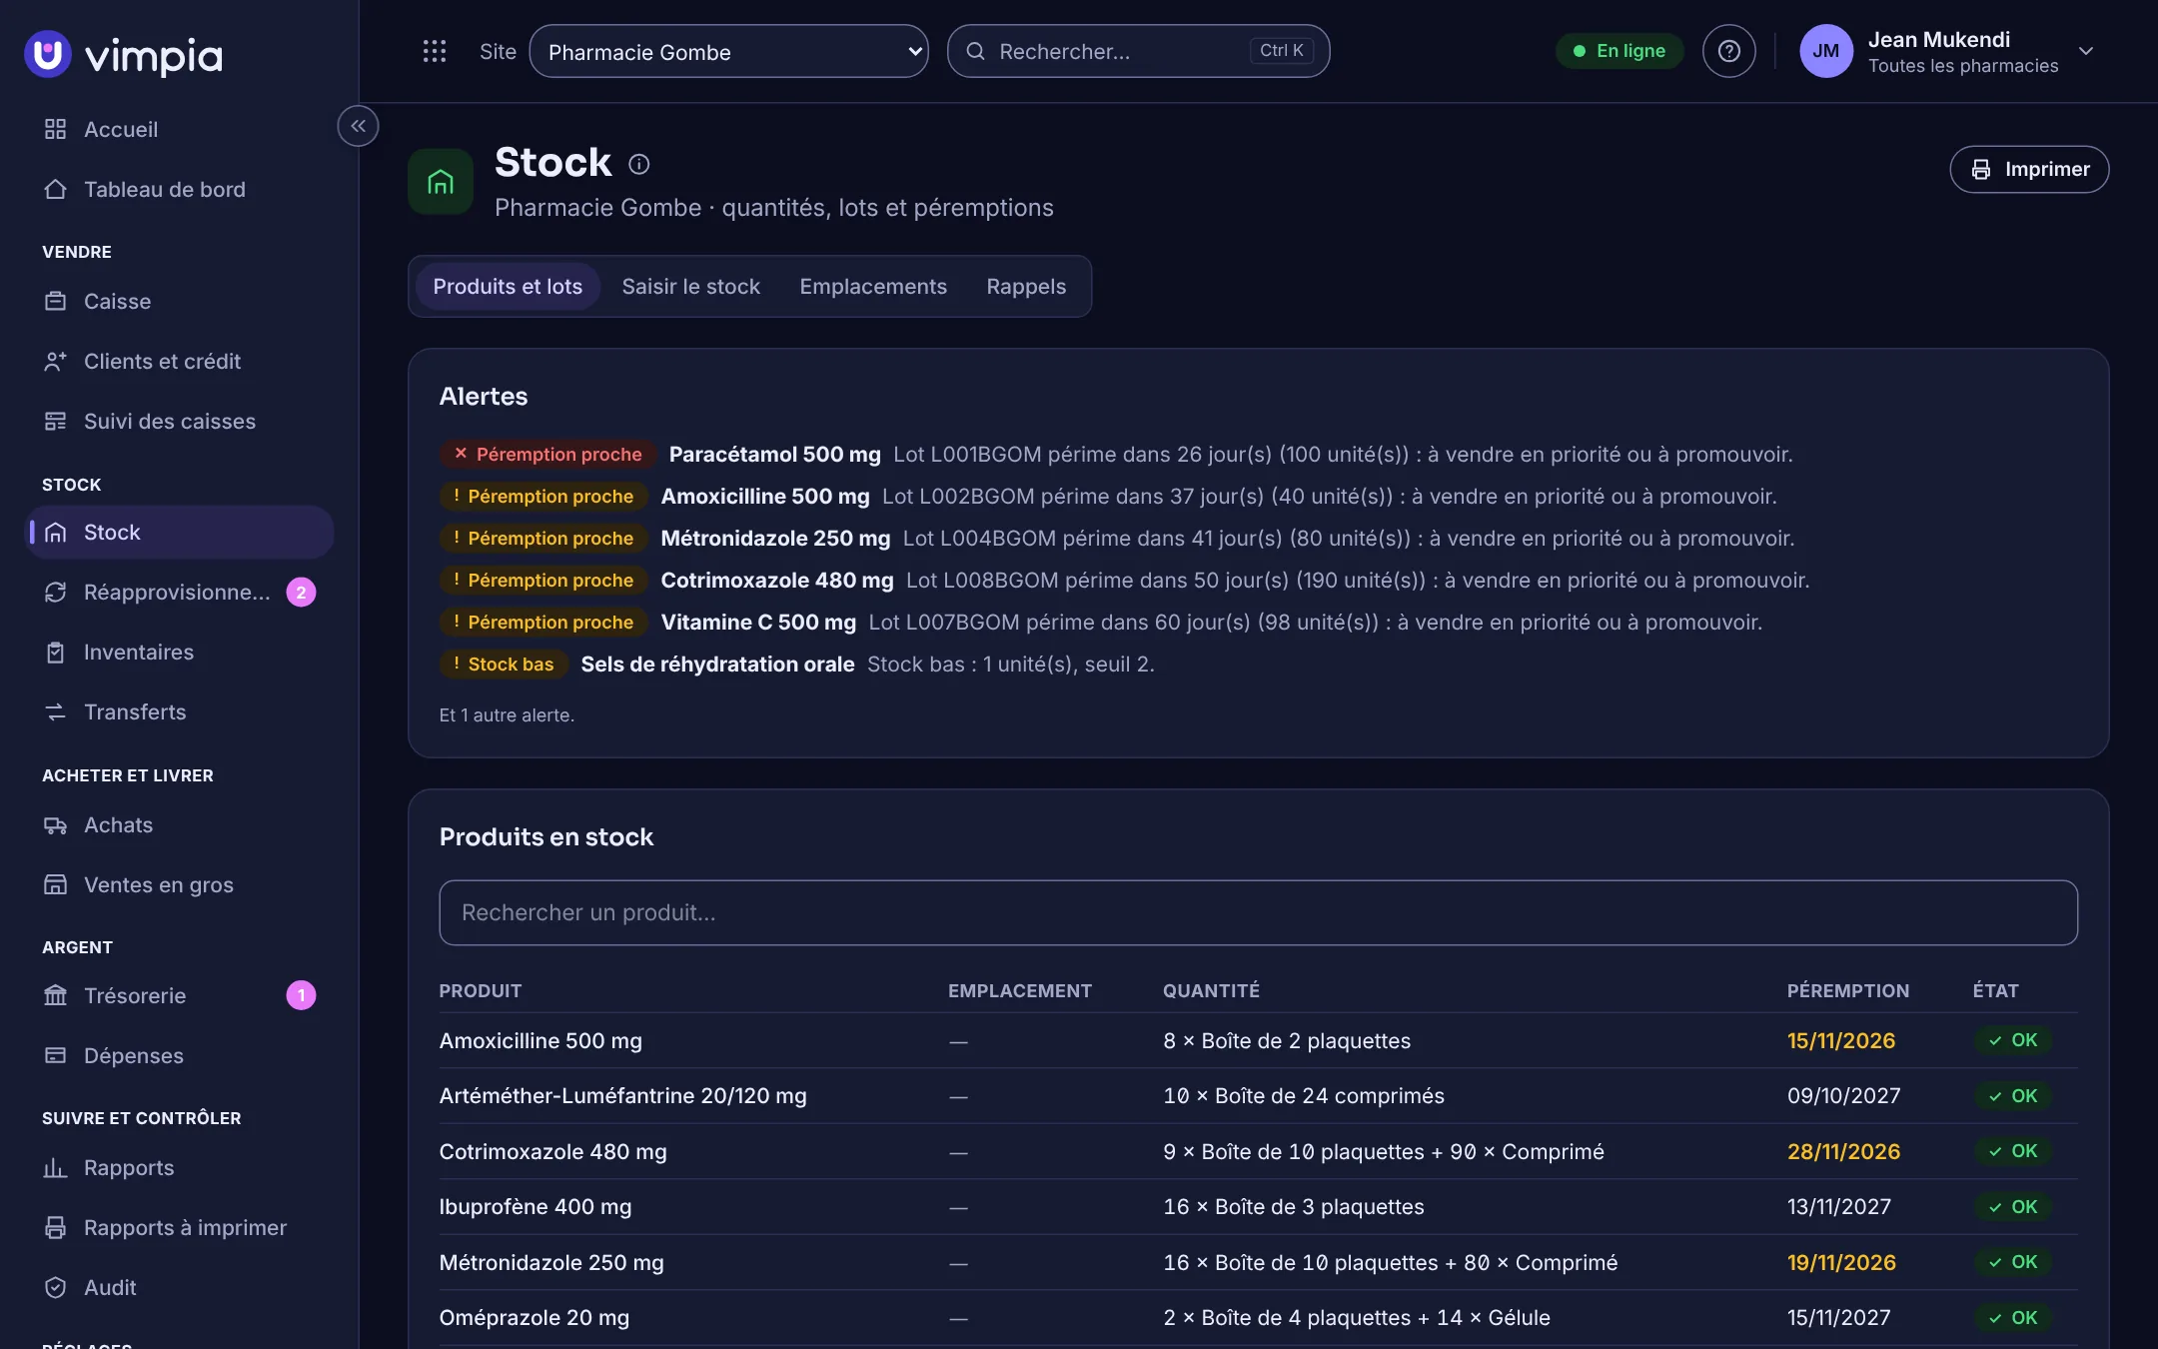
Task: Select the Produits et lots tab
Action: coord(508,286)
